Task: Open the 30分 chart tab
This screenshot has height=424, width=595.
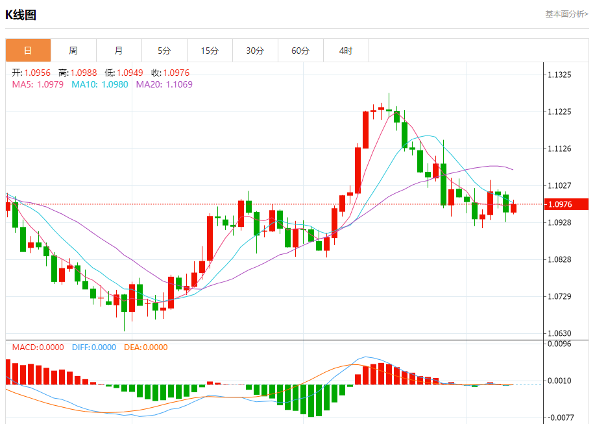Action: pyautogui.click(x=255, y=51)
